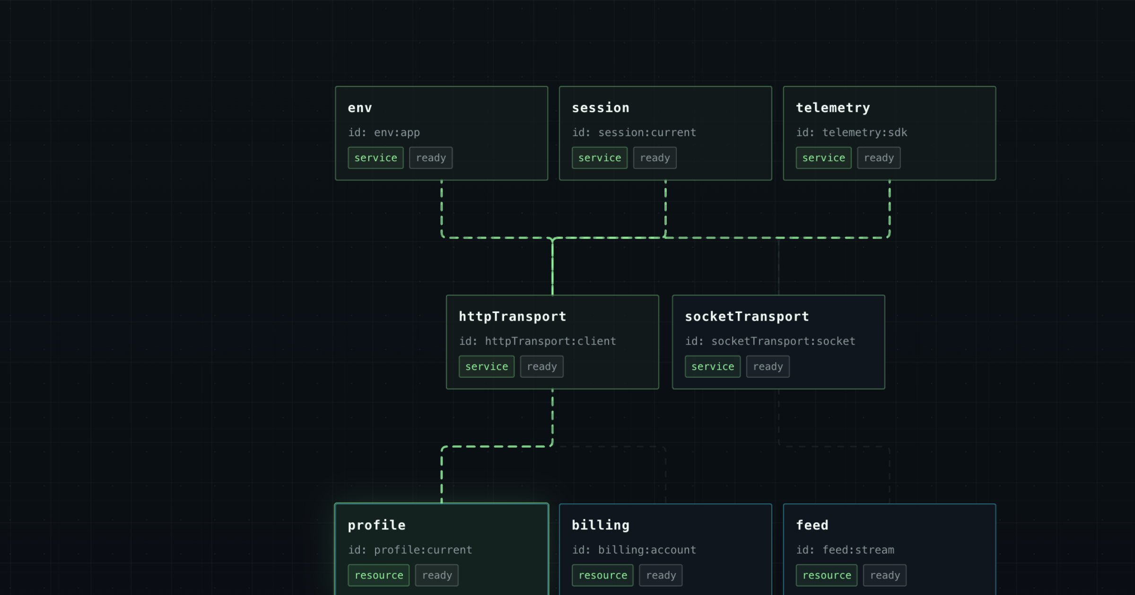Click the text 'id: env:app'
This screenshot has height=595, width=1135.
(384, 133)
